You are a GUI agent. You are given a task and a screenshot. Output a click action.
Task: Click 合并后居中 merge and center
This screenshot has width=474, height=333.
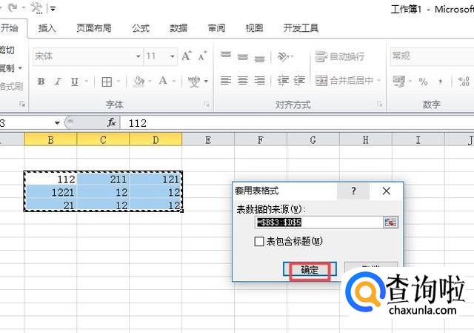(x=344, y=81)
